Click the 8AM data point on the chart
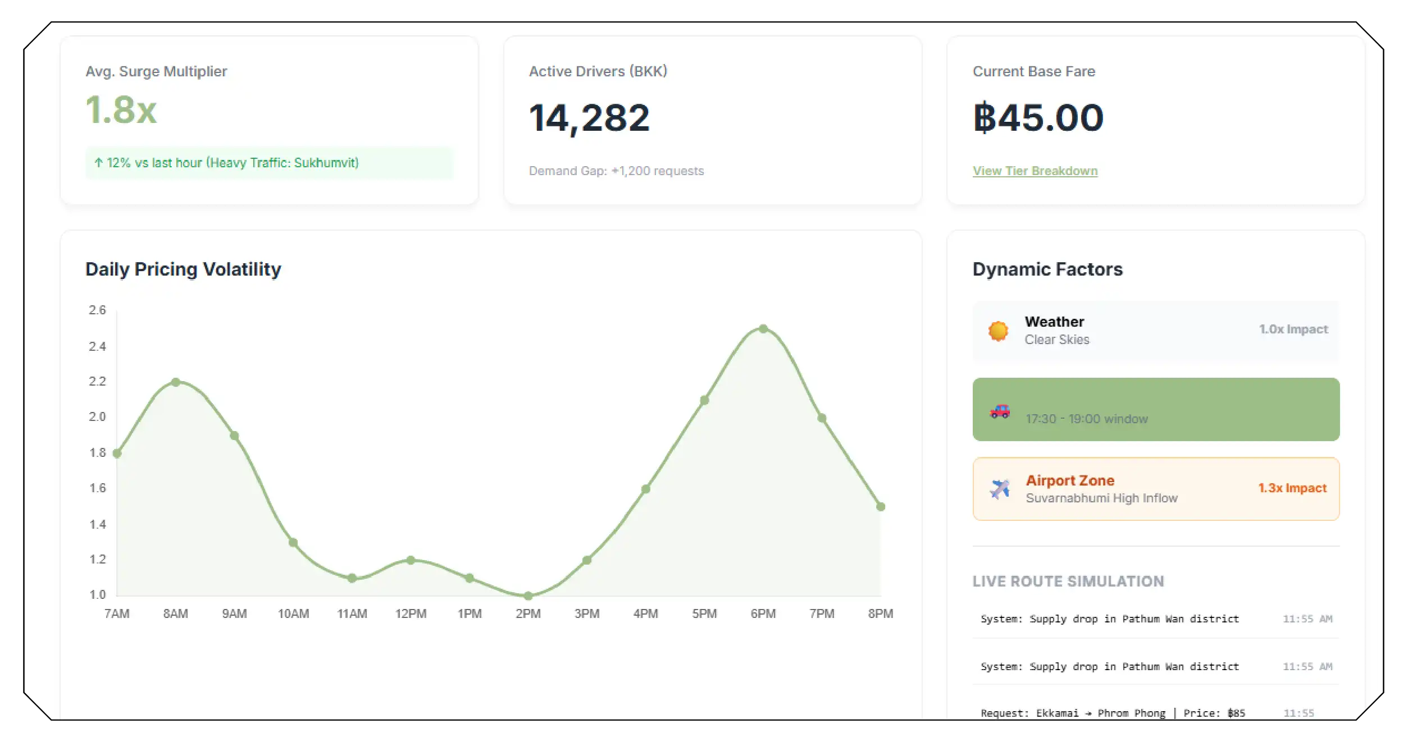1408x742 pixels. (176, 382)
